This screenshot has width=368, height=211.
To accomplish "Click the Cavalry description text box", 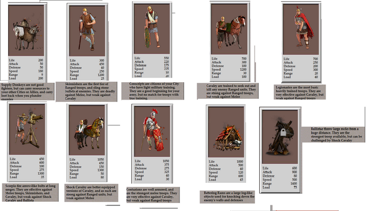I will coord(228,91).
